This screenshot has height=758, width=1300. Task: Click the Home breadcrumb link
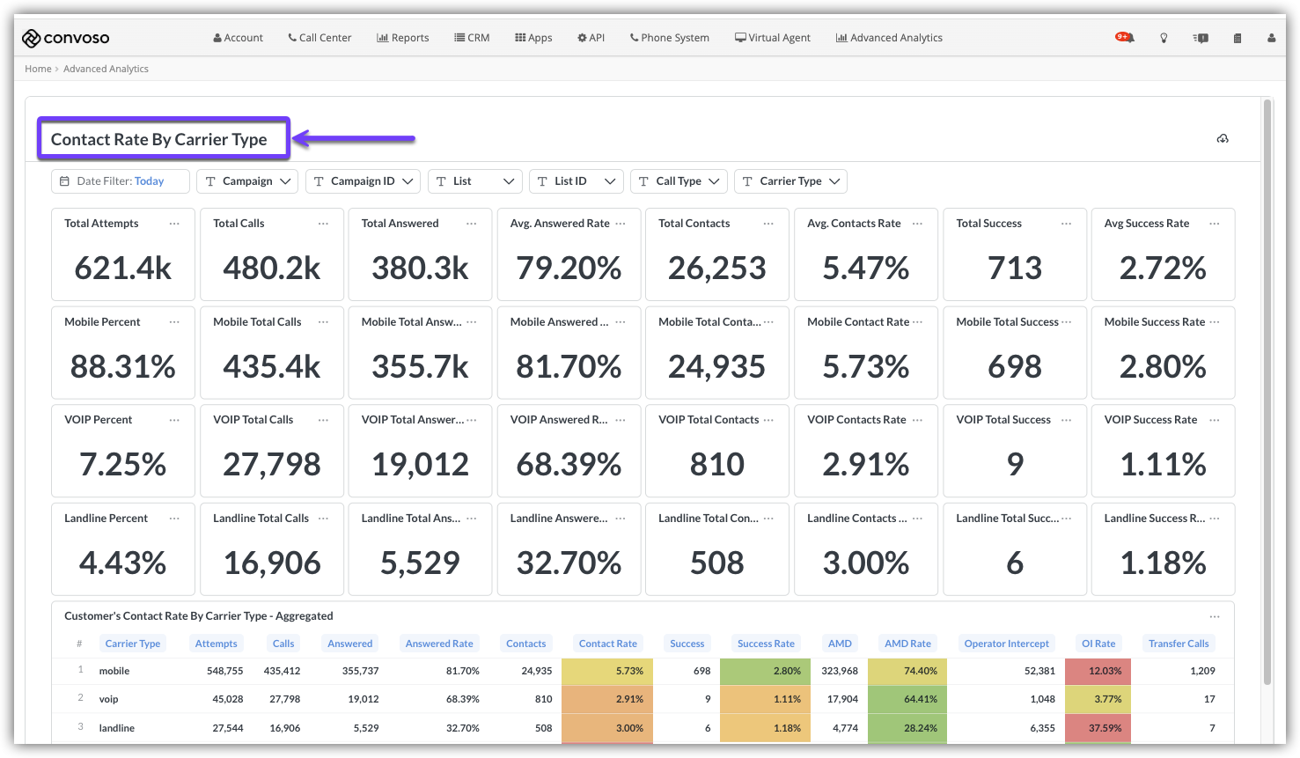pos(38,69)
